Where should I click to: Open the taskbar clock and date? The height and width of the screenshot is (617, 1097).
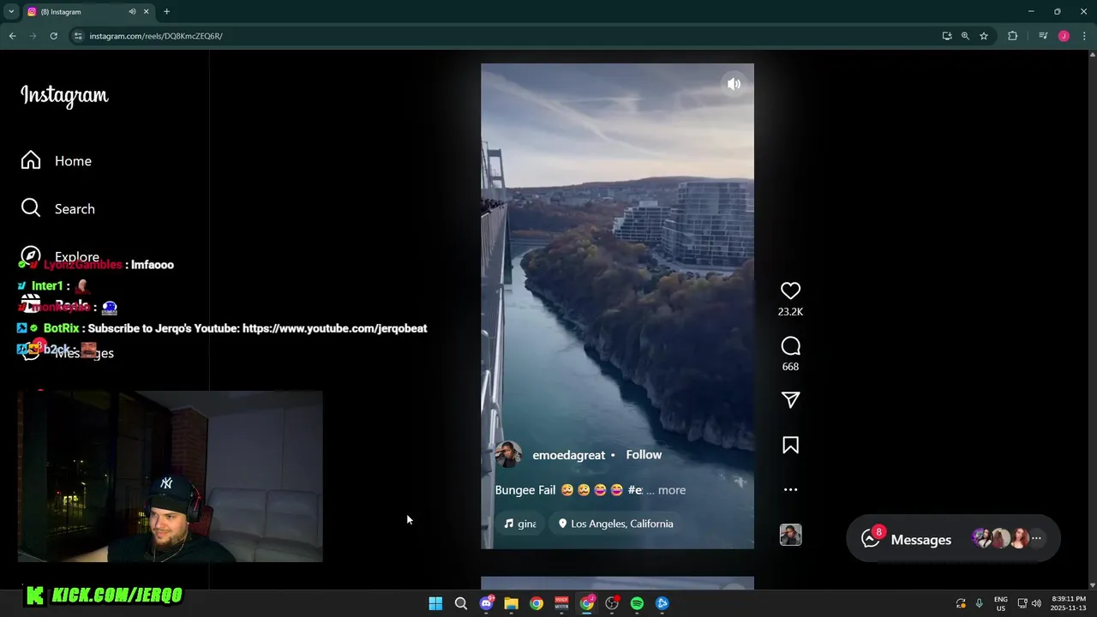point(1068,603)
